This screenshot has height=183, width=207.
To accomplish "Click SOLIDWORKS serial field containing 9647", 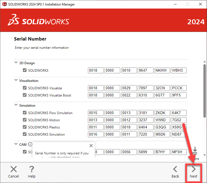I will point(146,70).
